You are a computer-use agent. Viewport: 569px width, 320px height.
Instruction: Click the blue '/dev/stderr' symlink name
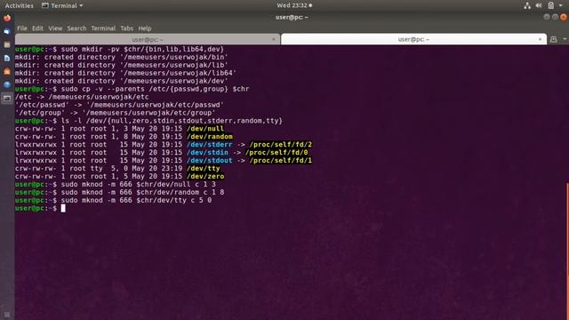(210, 145)
